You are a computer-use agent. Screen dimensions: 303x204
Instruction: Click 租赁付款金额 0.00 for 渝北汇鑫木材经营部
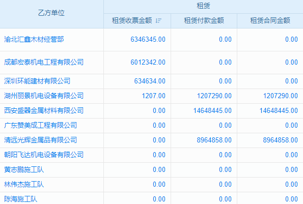point(225,39)
